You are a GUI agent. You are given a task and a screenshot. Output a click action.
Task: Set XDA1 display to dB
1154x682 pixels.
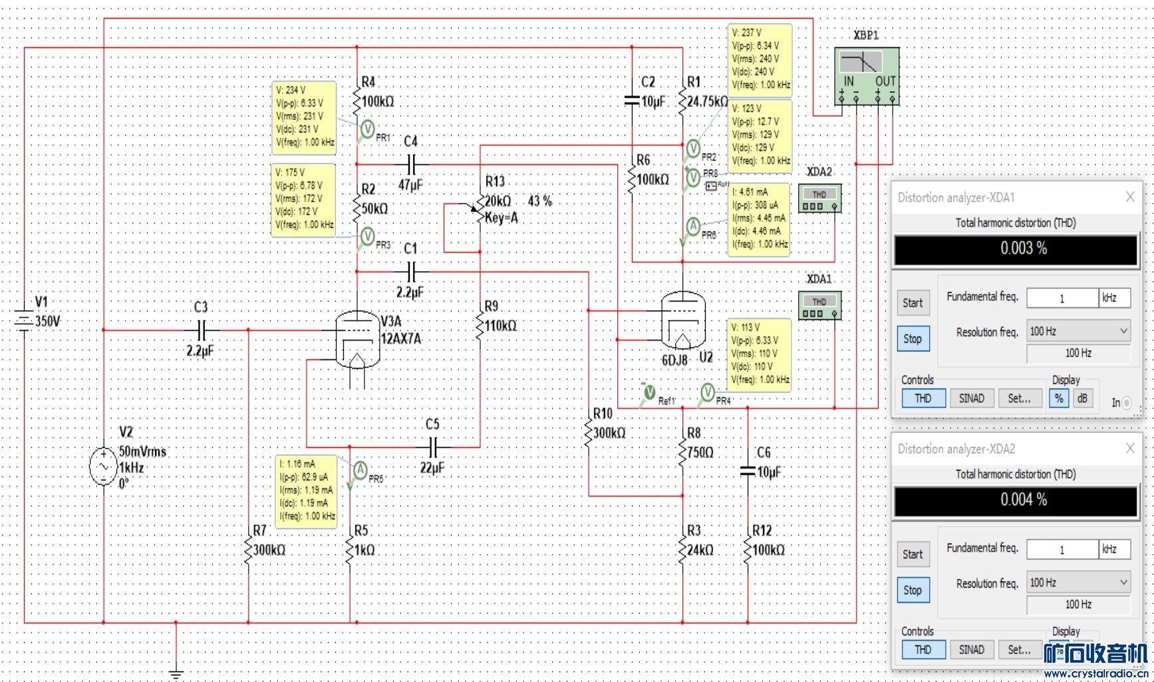tap(1082, 398)
